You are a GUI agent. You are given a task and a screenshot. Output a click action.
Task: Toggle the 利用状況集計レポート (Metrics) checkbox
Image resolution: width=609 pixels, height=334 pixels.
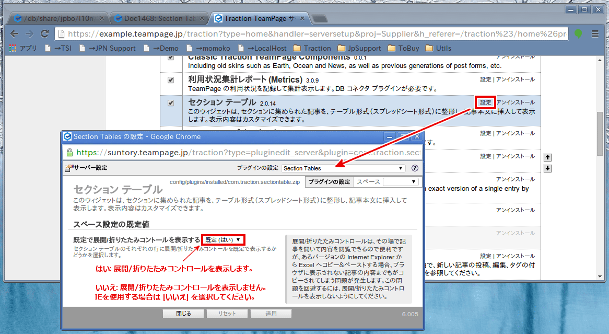point(171,80)
